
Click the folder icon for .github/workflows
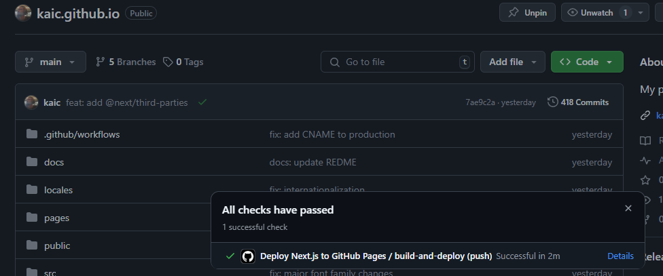coord(32,134)
